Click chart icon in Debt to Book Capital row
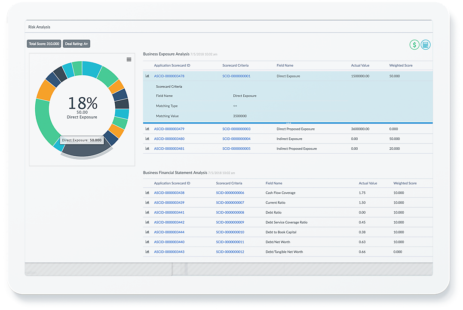The width and height of the screenshot is (463, 310). [147, 232]
